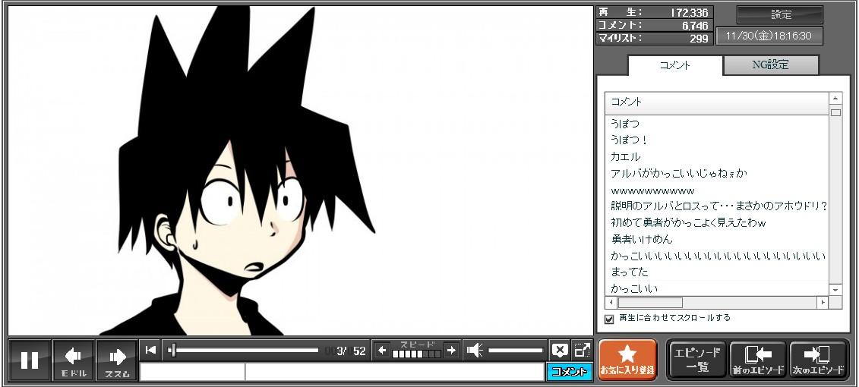Go to the next episode

coord(817,360)
